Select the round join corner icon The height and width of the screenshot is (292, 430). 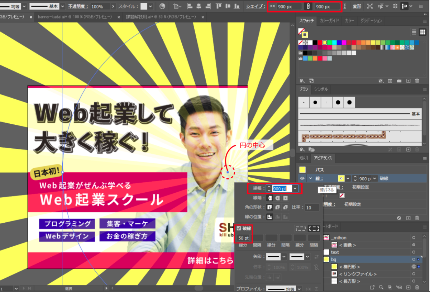point(278,207)
